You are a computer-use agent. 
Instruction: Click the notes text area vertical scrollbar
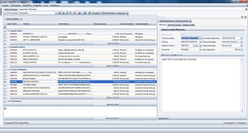click(242, 85)
